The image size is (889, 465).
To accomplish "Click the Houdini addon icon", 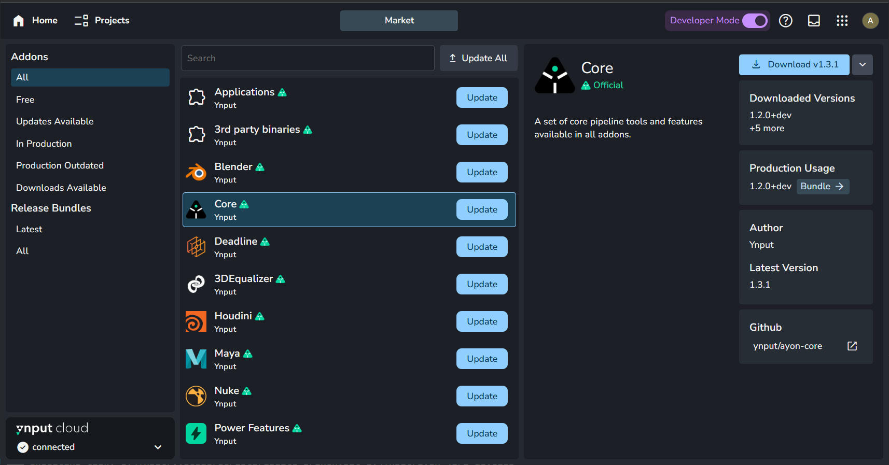I will [x=196, y=321].
